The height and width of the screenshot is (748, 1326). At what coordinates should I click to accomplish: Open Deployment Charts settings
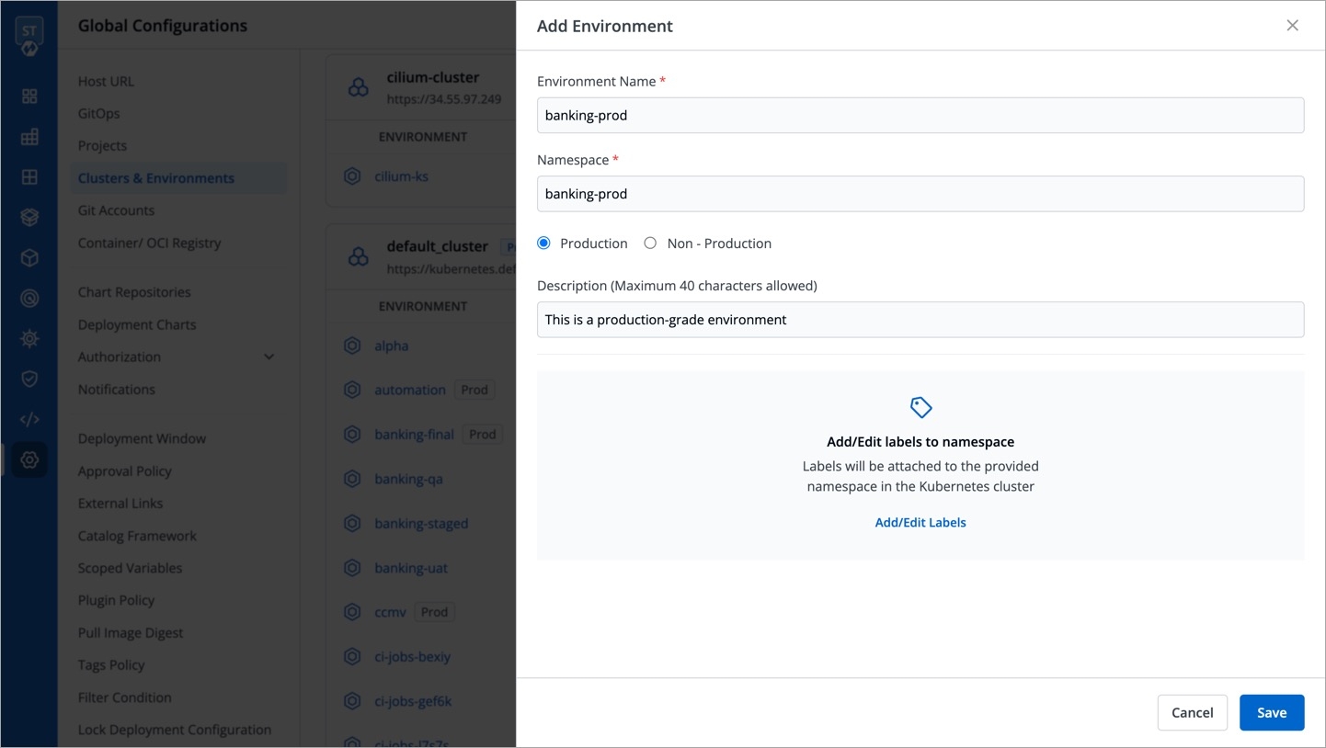click(137, 324)
